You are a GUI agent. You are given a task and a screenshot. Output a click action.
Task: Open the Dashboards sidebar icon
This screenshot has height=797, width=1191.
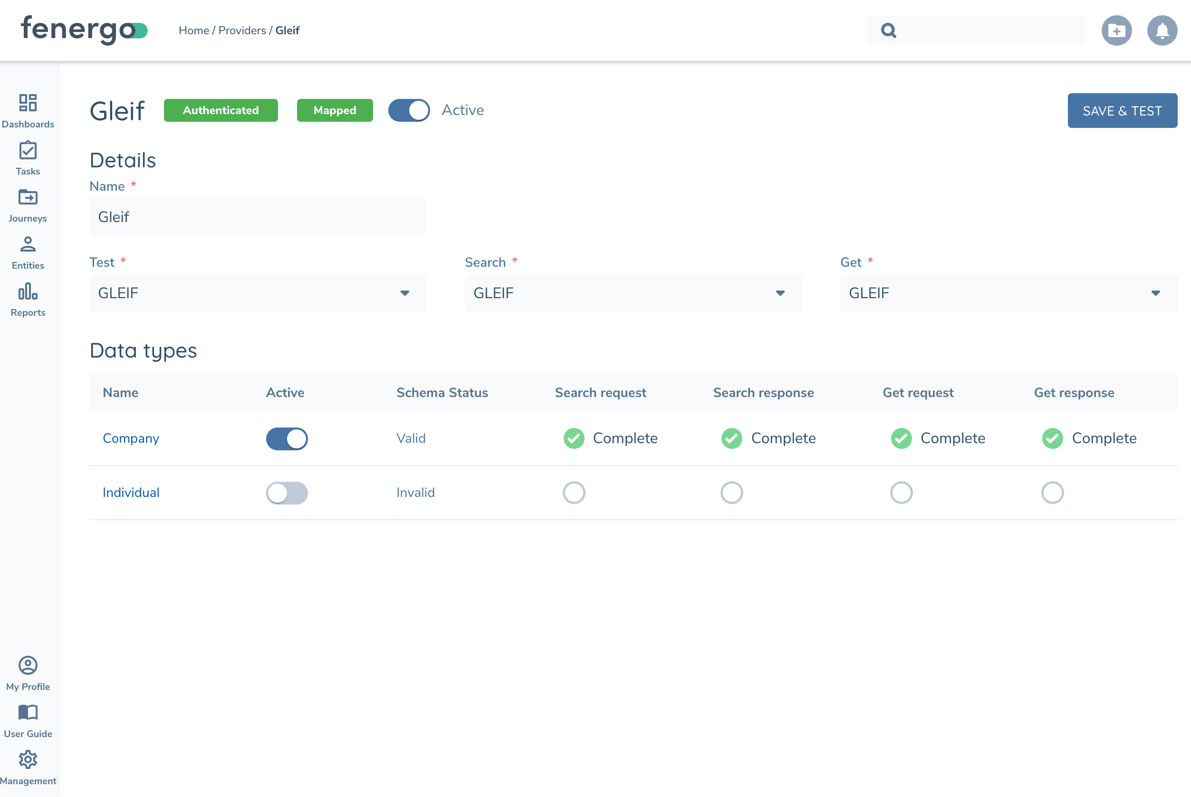[28, 103]
